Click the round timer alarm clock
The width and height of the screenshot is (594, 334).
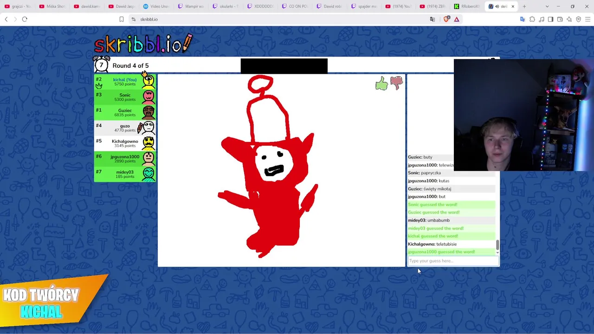pos(101,65)
